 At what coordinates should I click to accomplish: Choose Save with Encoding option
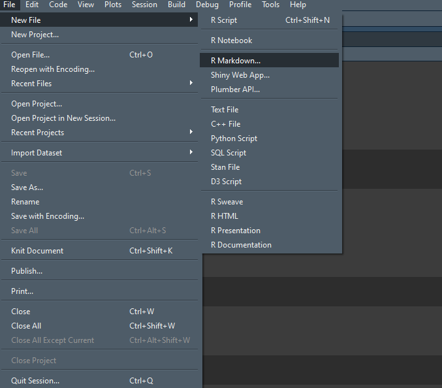coord(48,216)
